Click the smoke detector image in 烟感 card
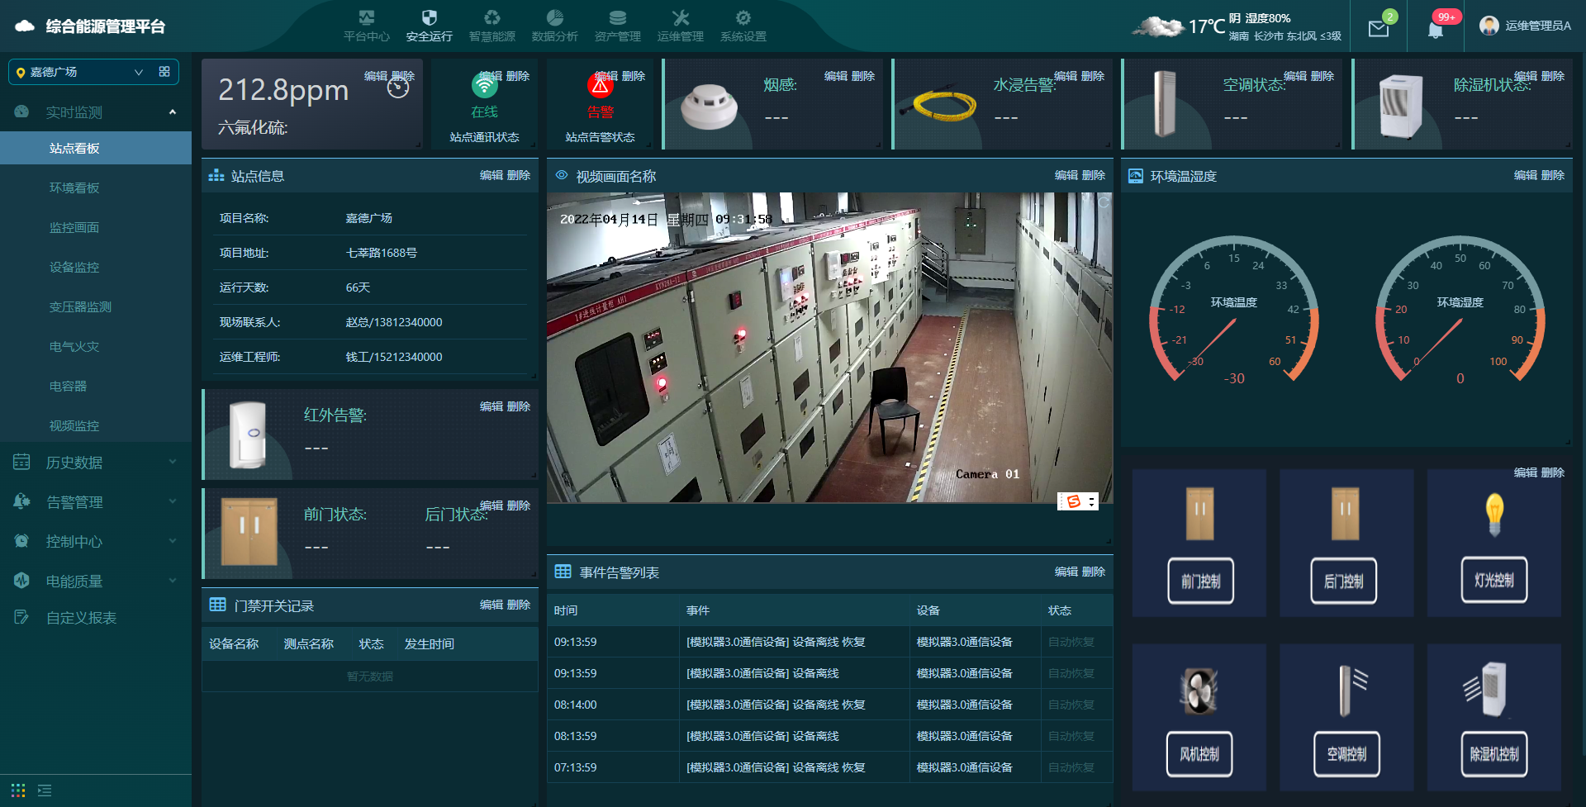The image size is (1586, 807). (x=709, y=107)
